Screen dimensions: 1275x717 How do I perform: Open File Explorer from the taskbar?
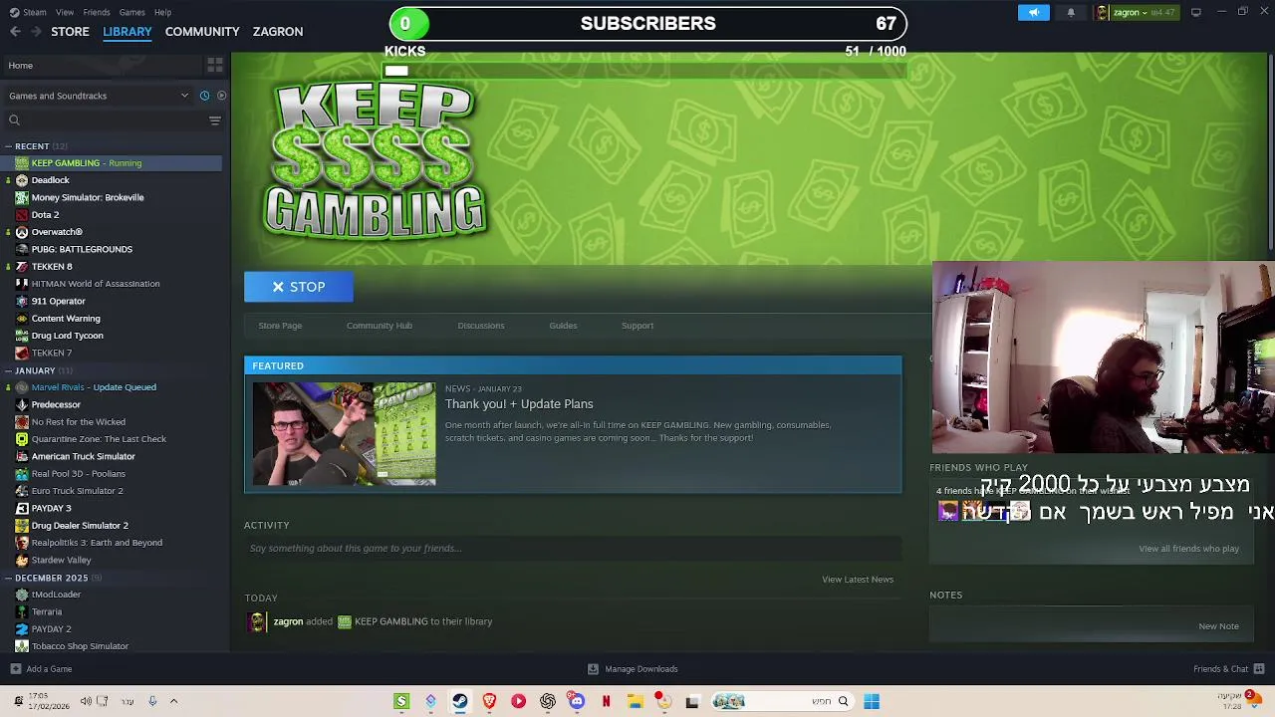[x=635, y=701]
